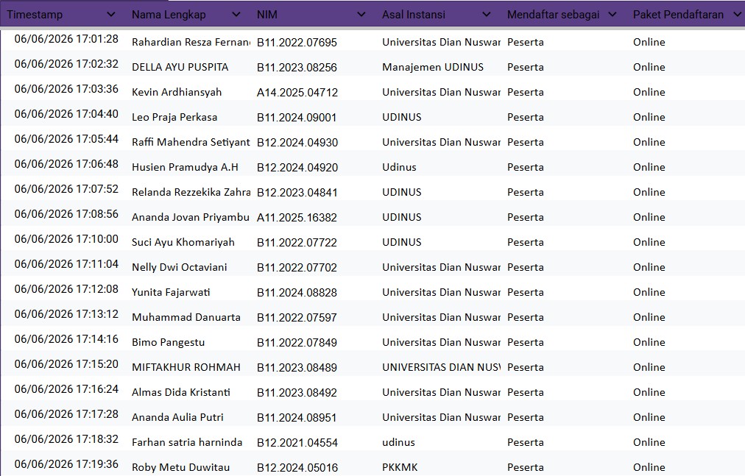Click the cell with Kevin Ardhiansyah

(x=188, y=92)
